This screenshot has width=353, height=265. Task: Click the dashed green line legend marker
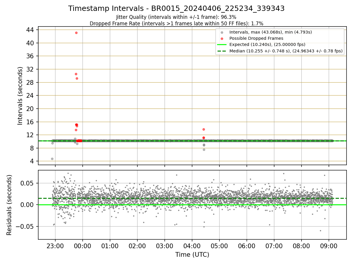(222, 51)
